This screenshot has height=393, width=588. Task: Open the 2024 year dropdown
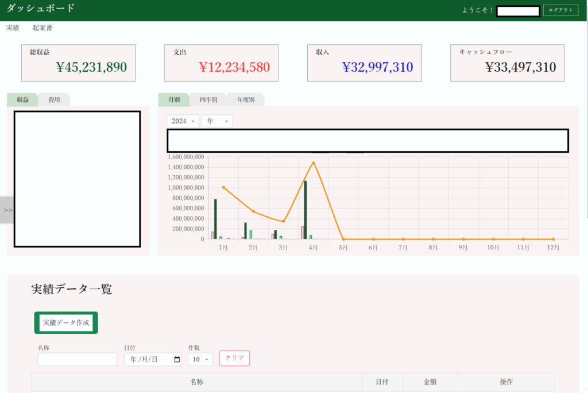pos(183,121)
